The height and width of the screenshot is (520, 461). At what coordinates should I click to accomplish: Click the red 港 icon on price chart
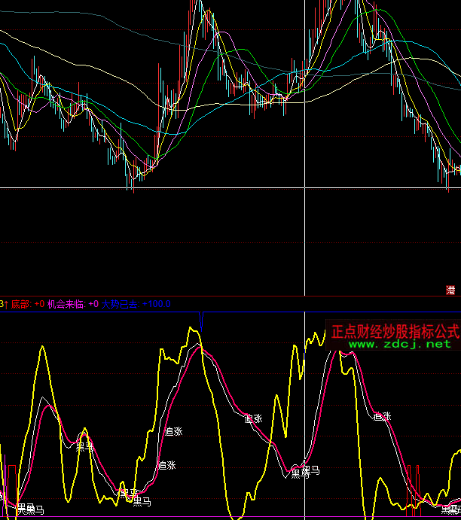(x=450, y=290)
